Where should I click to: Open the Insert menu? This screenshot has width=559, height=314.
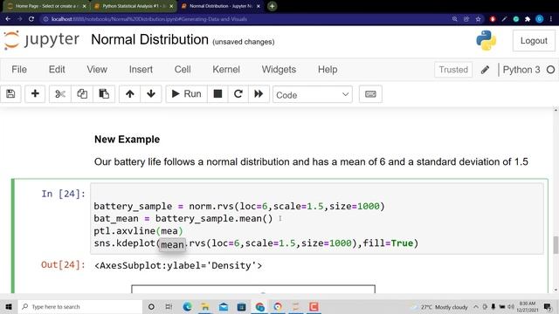pyautogui.click(x=141, y=70)
